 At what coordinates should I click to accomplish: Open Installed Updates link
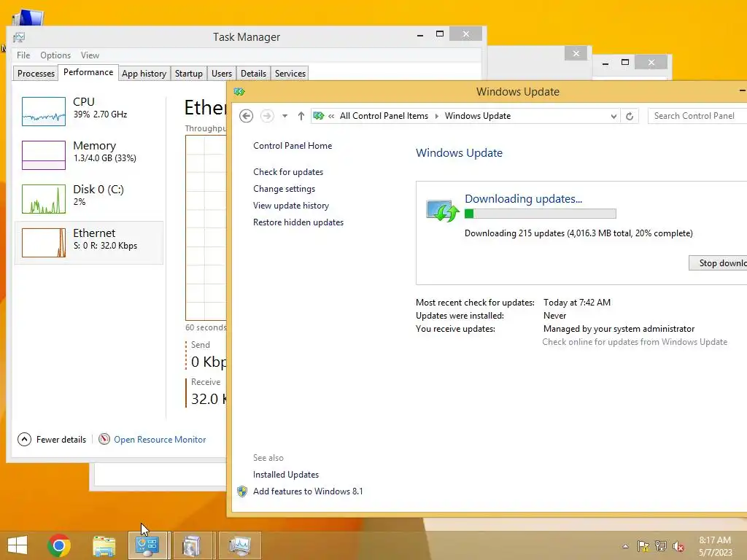pos(286,474)
